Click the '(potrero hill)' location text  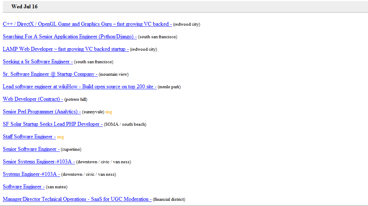pyautogui.click(x=75, y=99)
